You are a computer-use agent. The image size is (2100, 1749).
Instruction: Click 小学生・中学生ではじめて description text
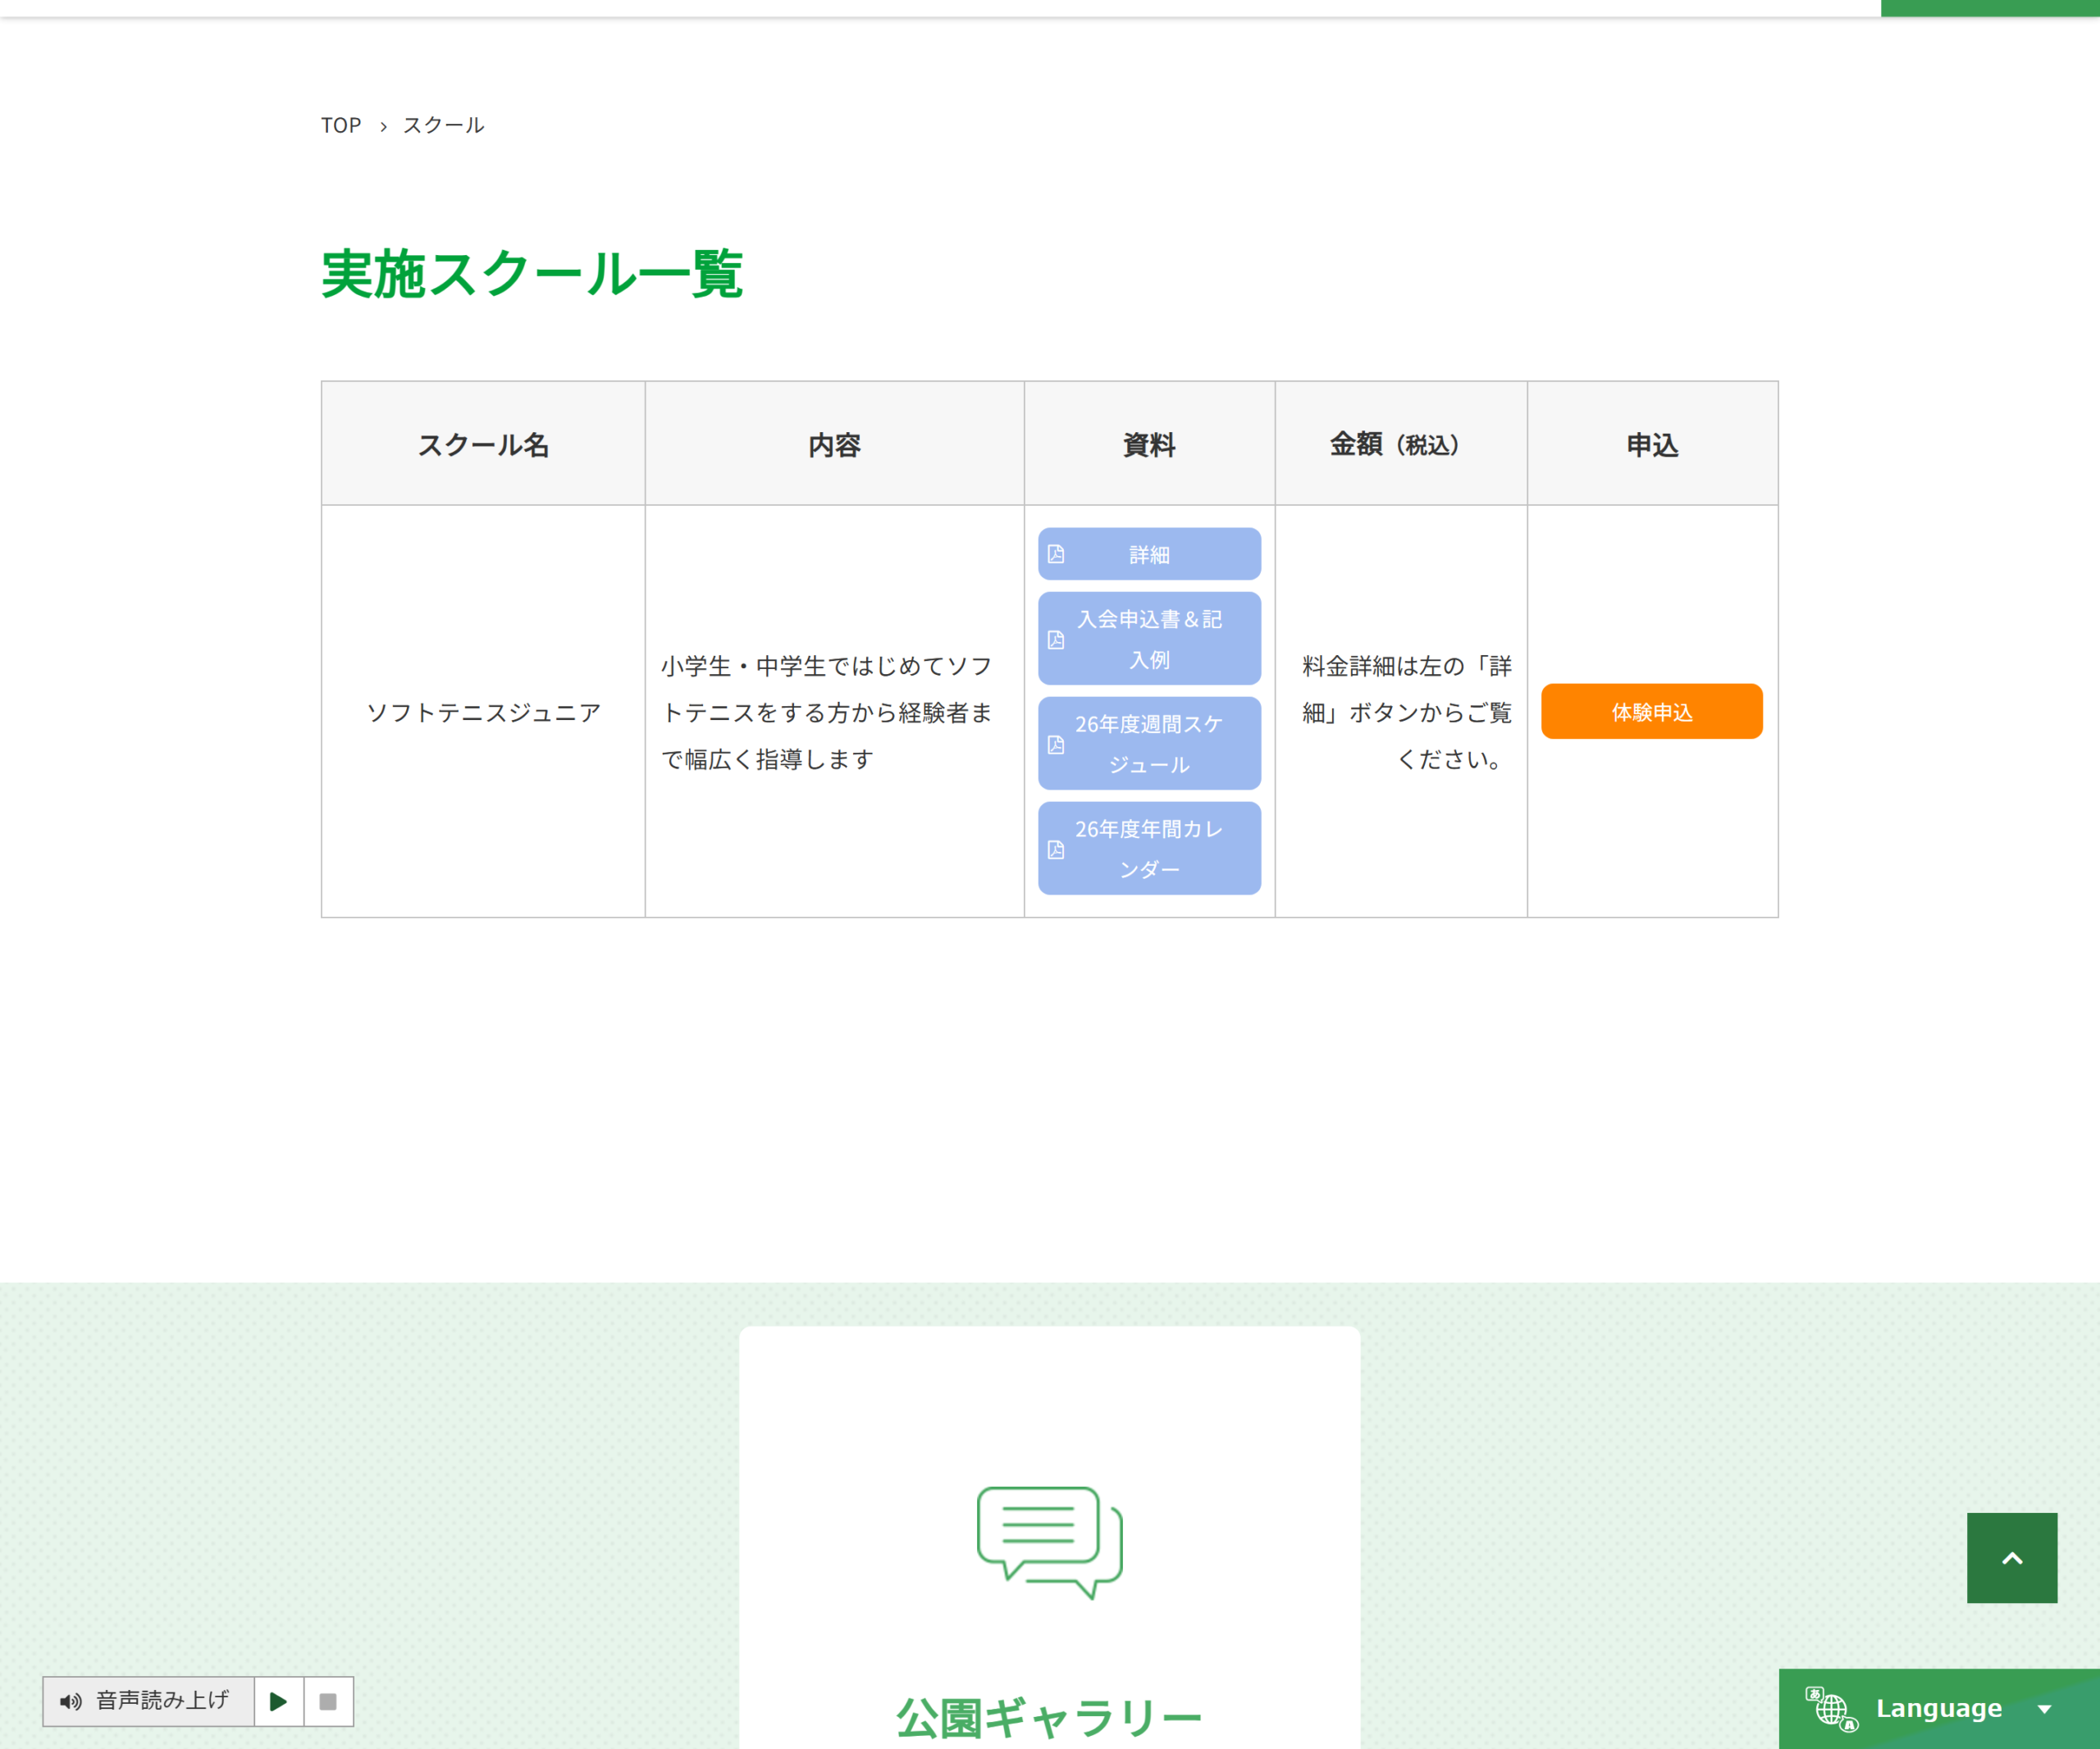[x=827, y=712]
